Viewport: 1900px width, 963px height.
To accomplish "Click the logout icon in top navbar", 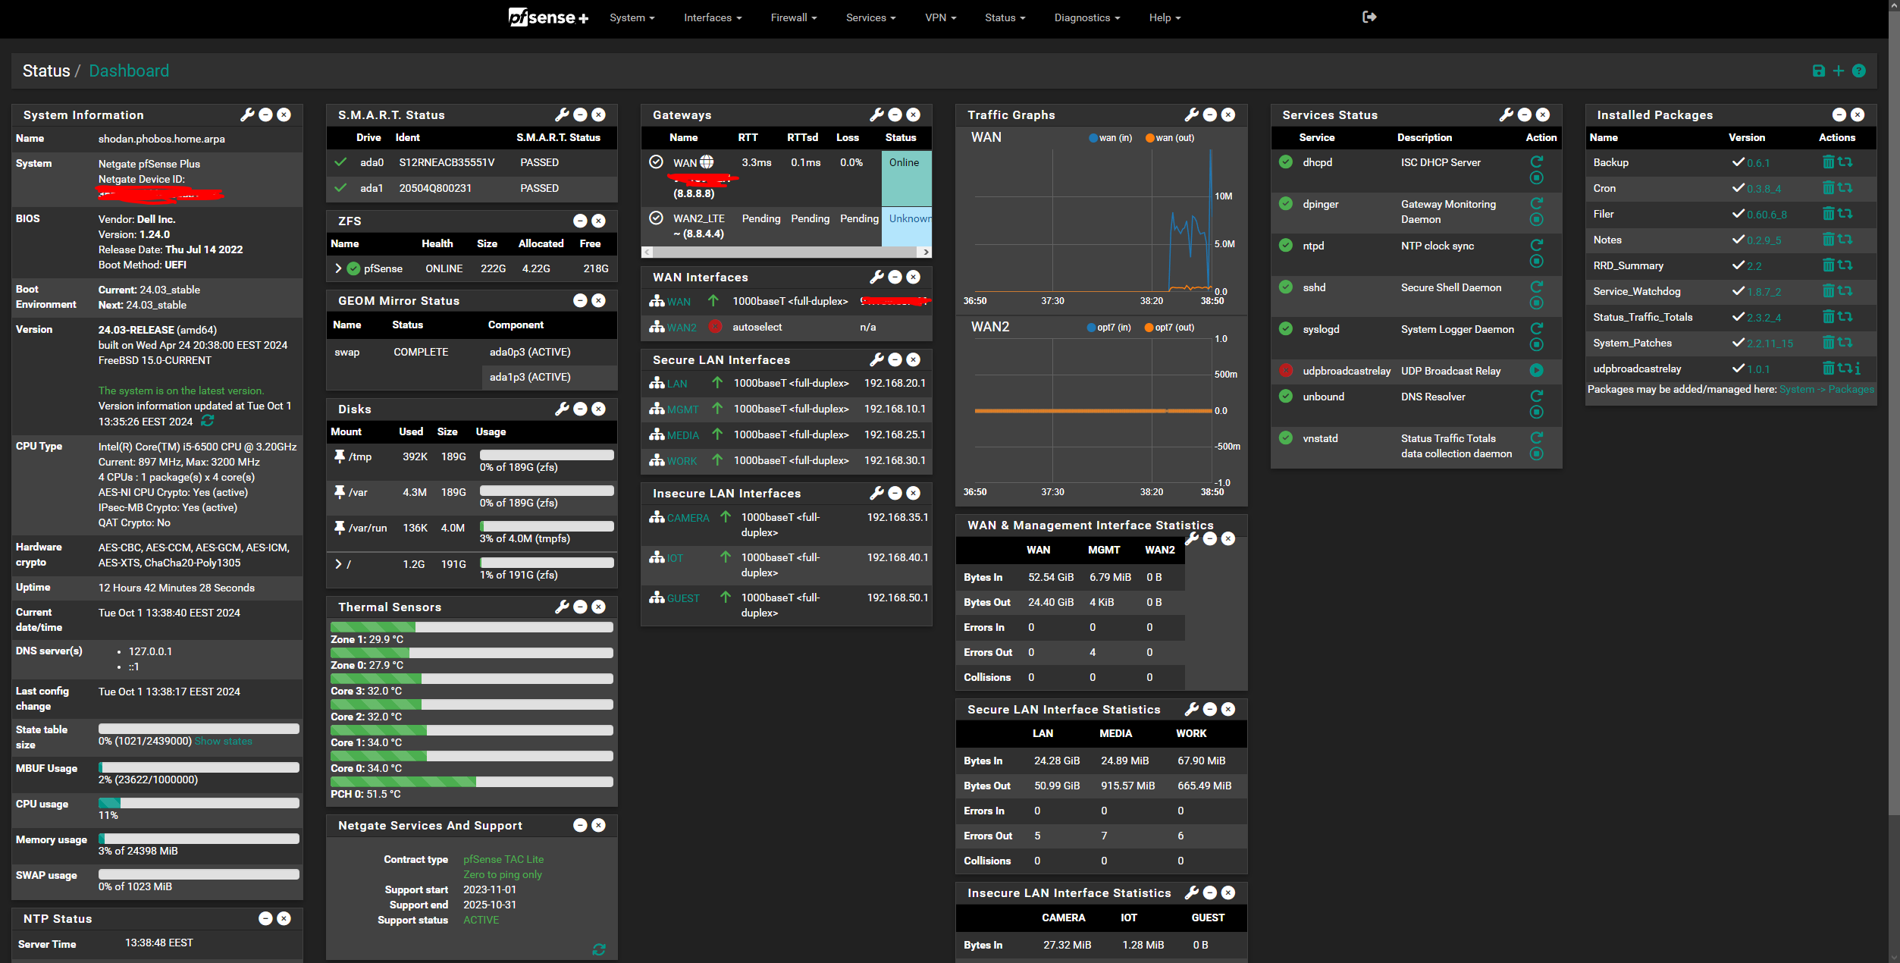I will point(1369,17).
